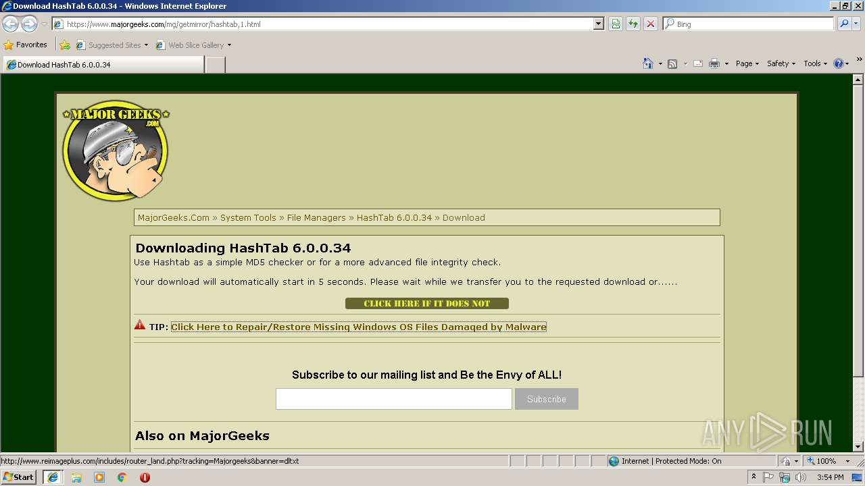
Task: Show hidden system tray icons arrow
Action: 753,477
